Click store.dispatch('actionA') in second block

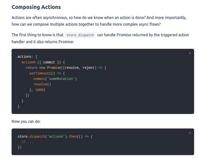(42, 137)
